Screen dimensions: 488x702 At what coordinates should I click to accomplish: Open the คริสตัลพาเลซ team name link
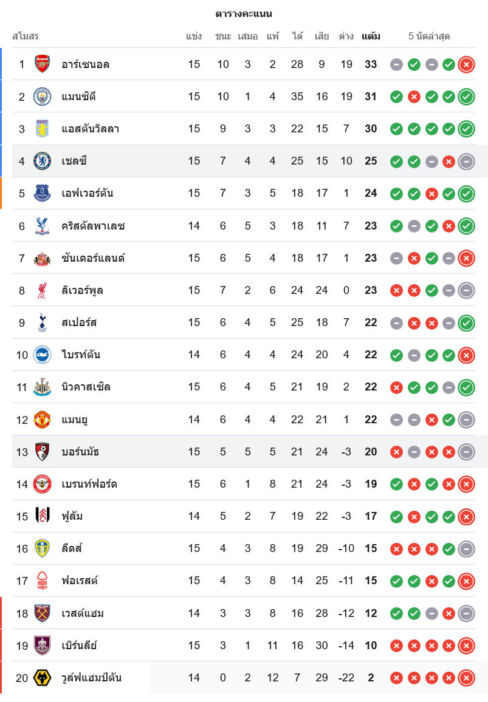click(93, 226)
